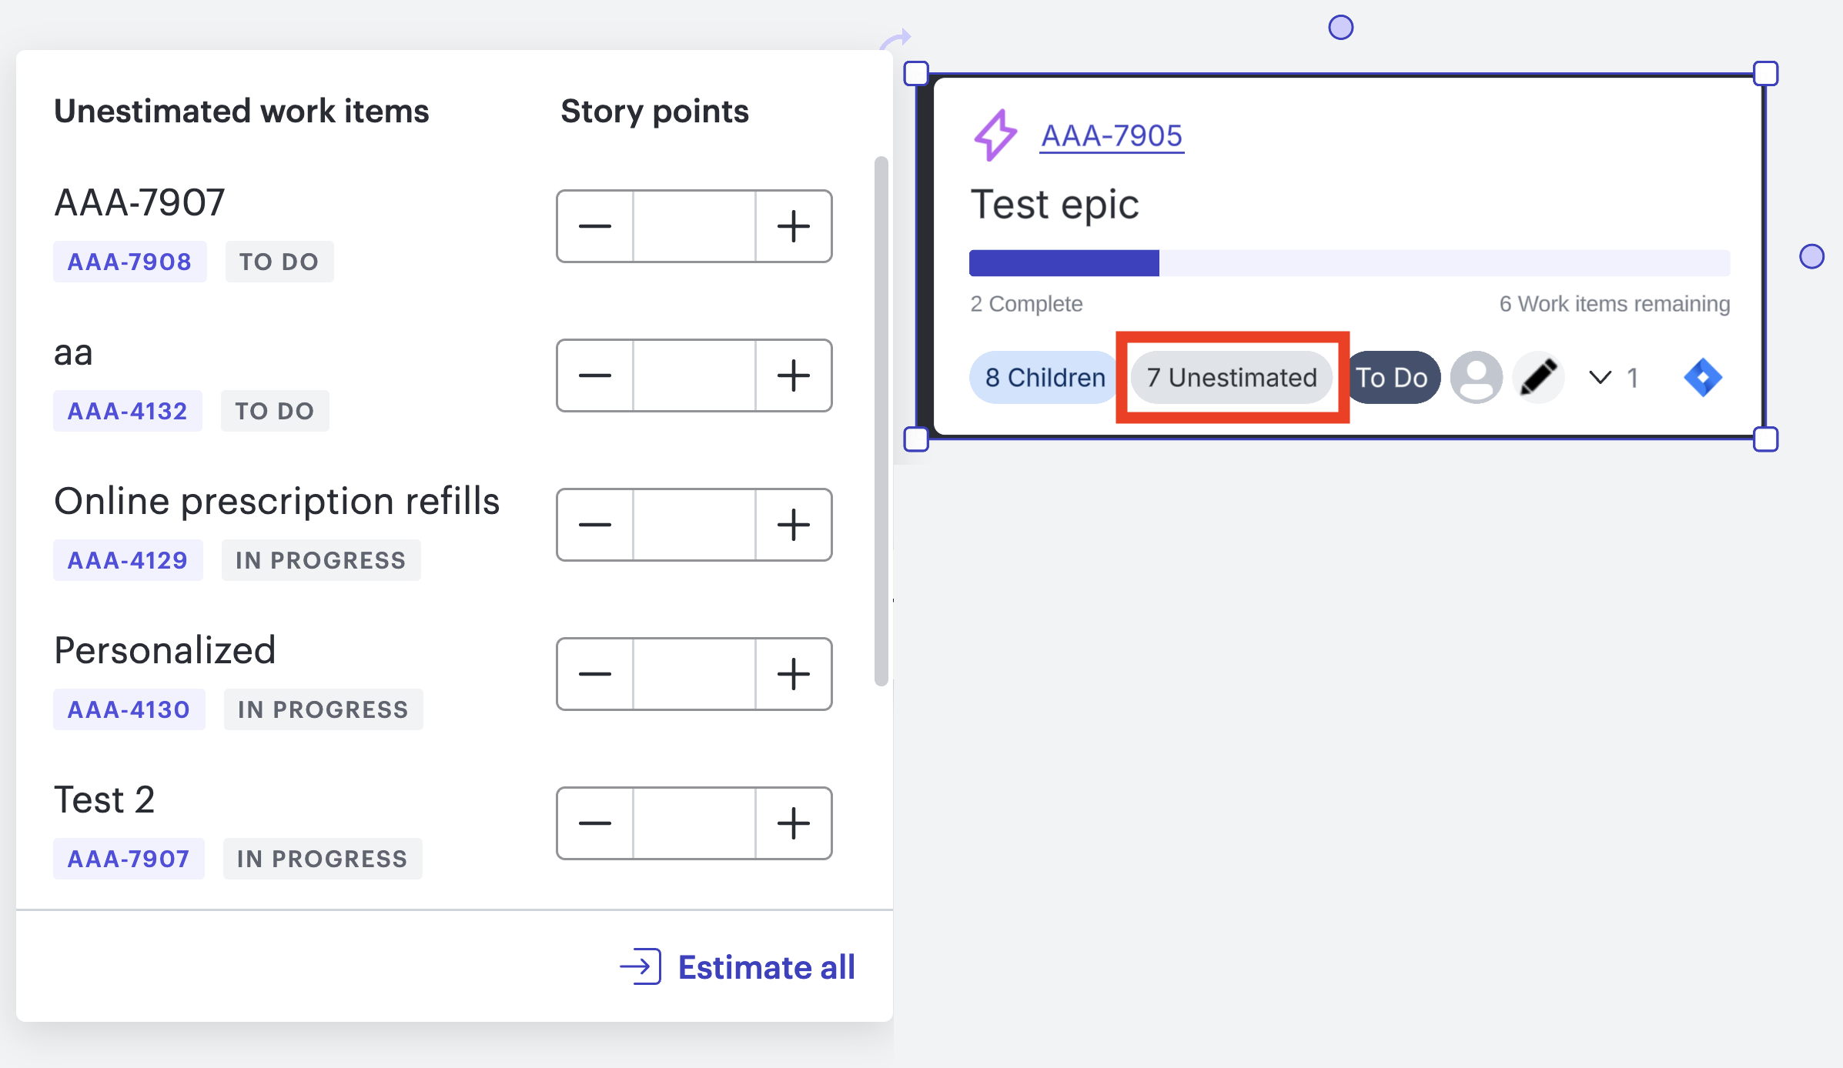The height and width of the screenshot is (1068, 1843).
Task: Click Estimate all button
Action: 738,967
